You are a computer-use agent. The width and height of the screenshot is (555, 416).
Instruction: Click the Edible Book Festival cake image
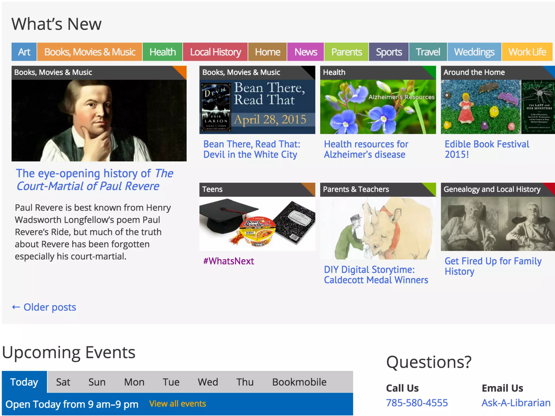click(x=481, y=107)
